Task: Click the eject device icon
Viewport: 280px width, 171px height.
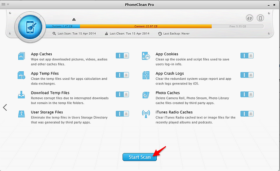Action: click(74, 19)
